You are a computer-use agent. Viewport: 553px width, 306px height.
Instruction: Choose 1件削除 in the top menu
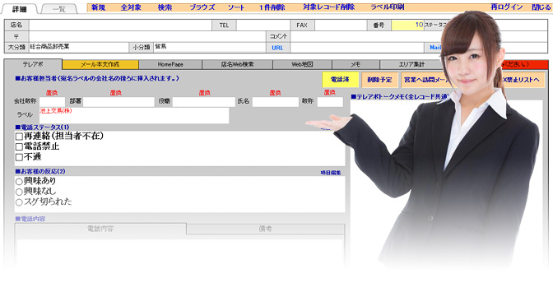[x=272, y=7]
